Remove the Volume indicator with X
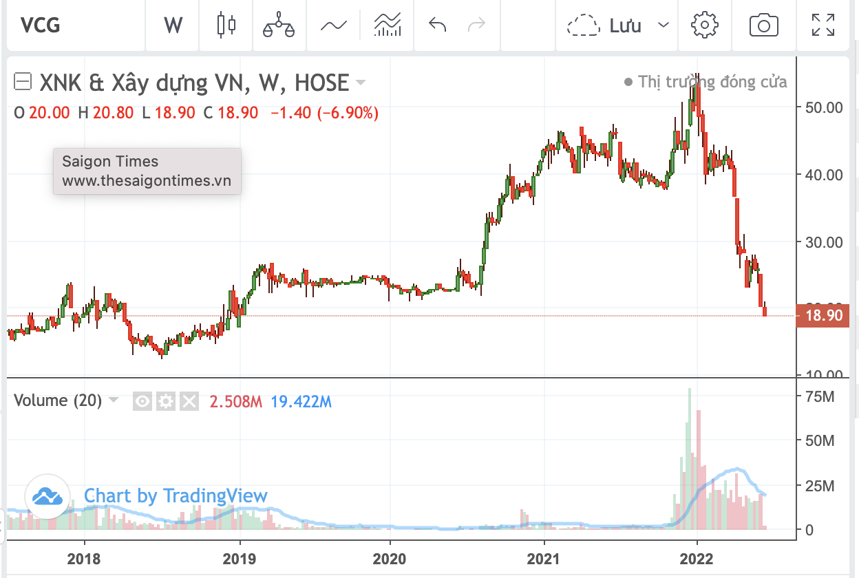Viewport: 859px width, 578px height. coord(189,401)
